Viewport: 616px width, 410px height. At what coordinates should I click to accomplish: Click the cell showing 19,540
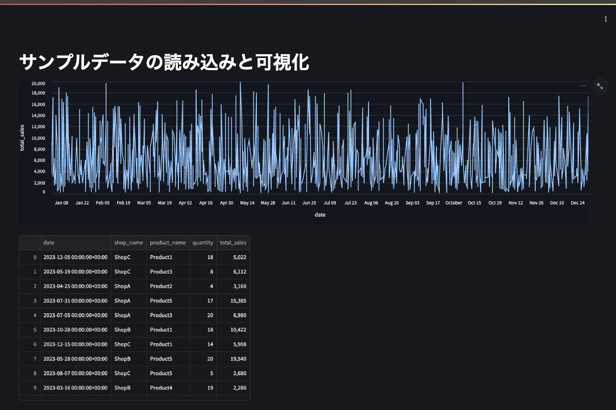point(239,359)
